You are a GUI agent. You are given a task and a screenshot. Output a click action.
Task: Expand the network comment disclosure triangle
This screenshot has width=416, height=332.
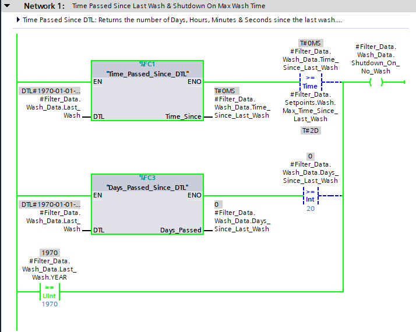[18, 20]
